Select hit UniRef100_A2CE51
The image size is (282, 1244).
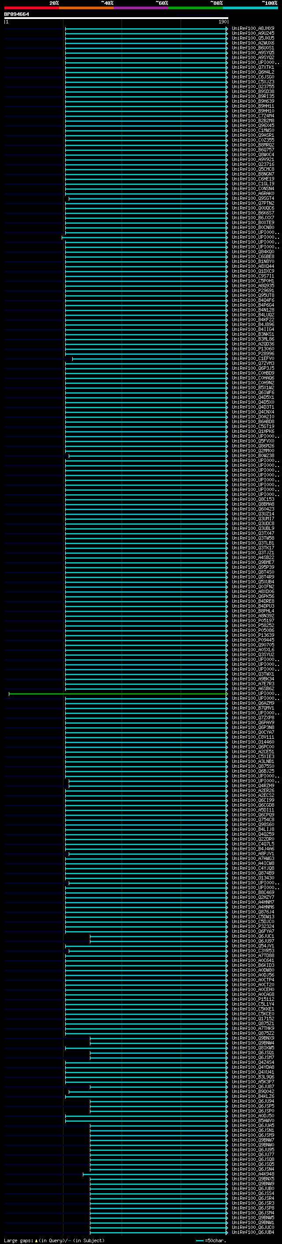click(x=253, y=752)
